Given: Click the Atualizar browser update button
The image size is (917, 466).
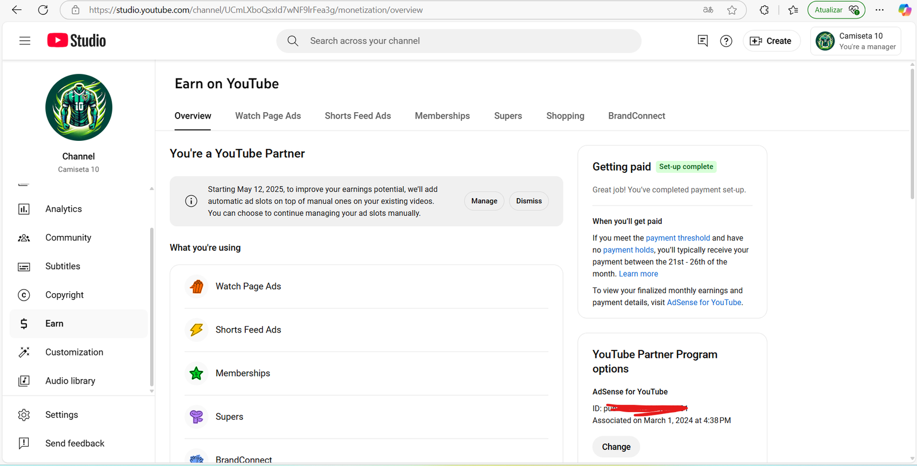Looking at the screenshot, I should 836,10.
